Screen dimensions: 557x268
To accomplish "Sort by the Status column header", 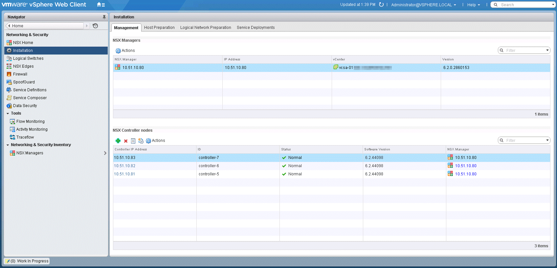I will 286,149.
